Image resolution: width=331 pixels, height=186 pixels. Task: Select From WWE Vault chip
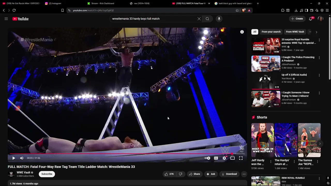coord(295,32)
